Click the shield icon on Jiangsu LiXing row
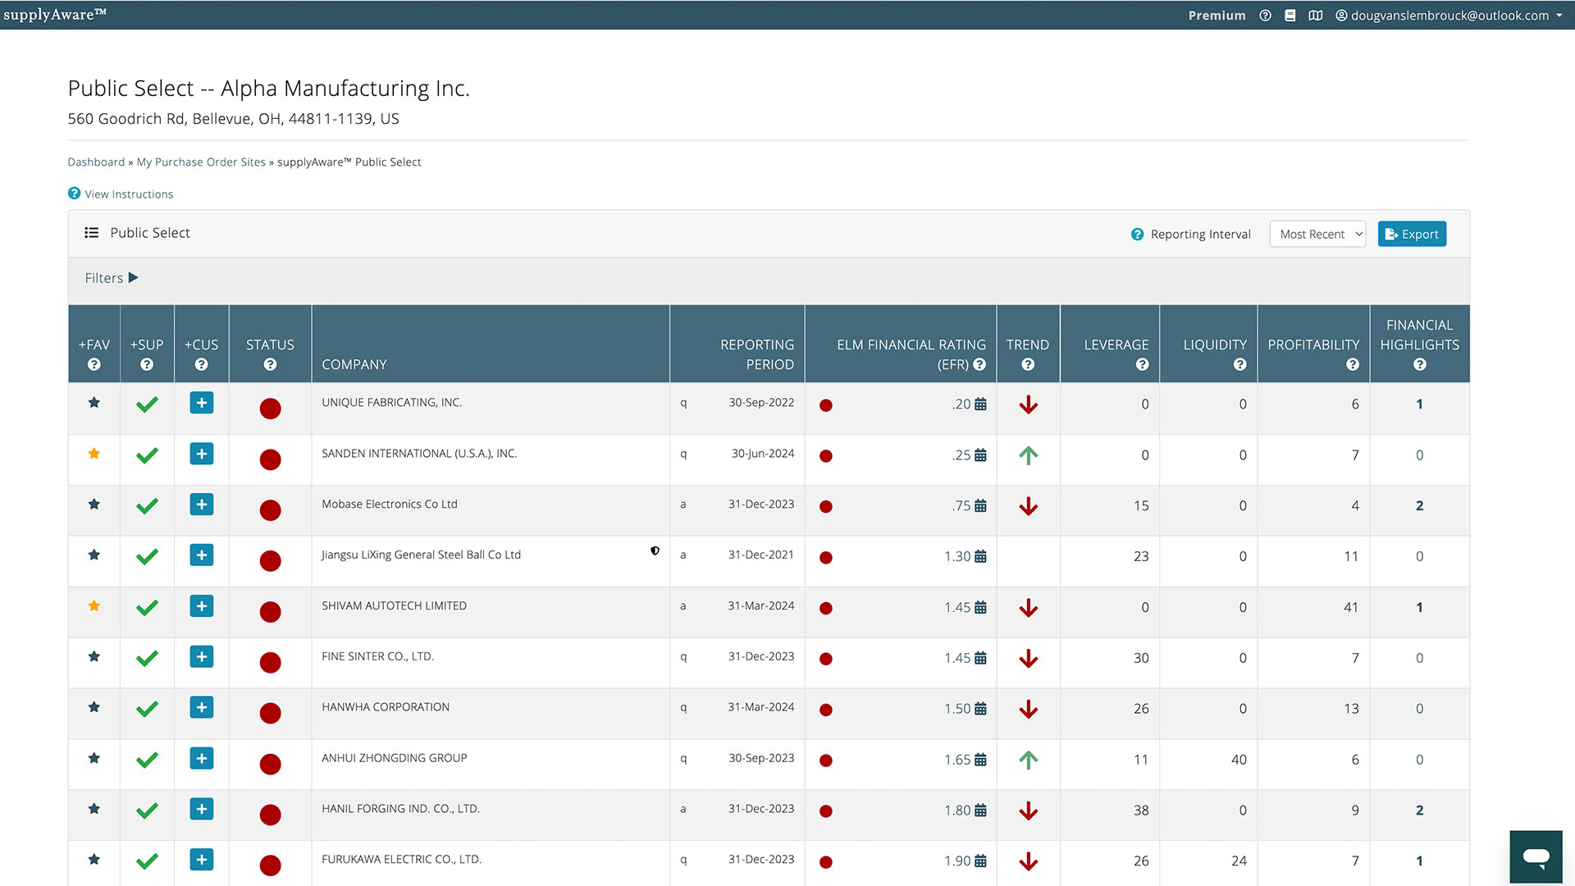The width and height of the screenshot is (1575, 886). point(655,551)
